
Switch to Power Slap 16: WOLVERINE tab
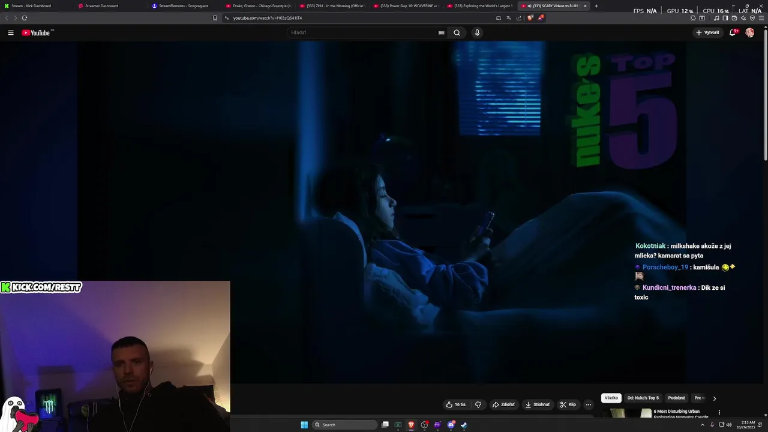tap(406, 6)
